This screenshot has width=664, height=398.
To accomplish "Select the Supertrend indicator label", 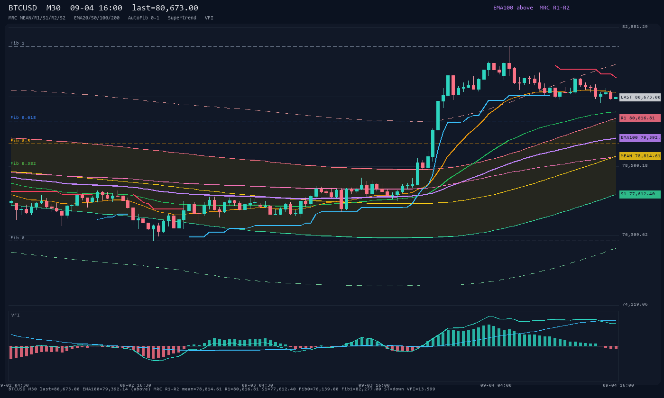I will 182,18.
